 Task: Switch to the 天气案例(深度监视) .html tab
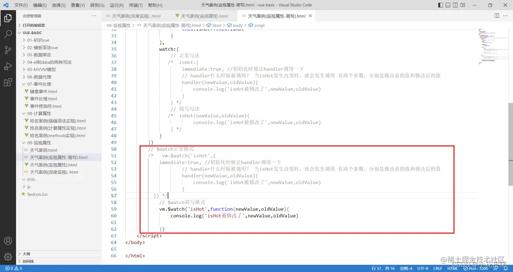coord(136,16)
